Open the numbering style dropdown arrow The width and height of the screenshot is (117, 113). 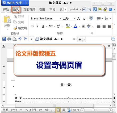pyautogui.click(x=110, y=19)
